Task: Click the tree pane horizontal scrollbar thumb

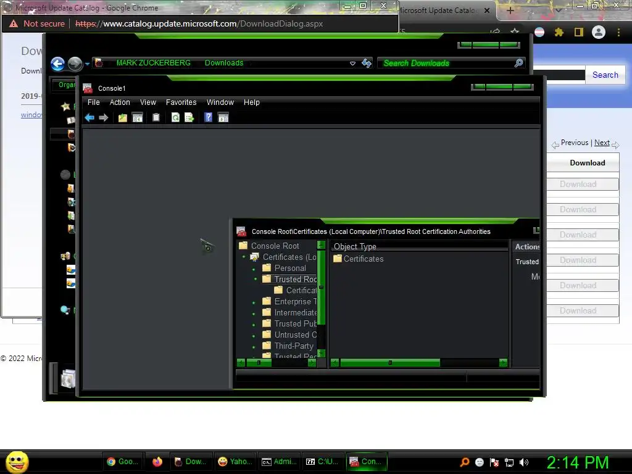Action: (x=259, y=363)
